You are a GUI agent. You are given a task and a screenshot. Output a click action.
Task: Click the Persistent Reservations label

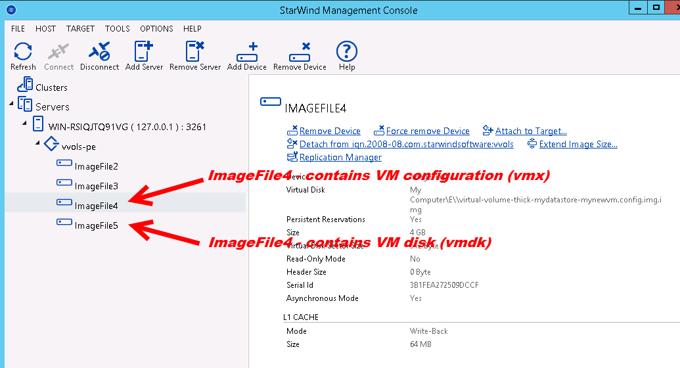[x=326, y=219]
